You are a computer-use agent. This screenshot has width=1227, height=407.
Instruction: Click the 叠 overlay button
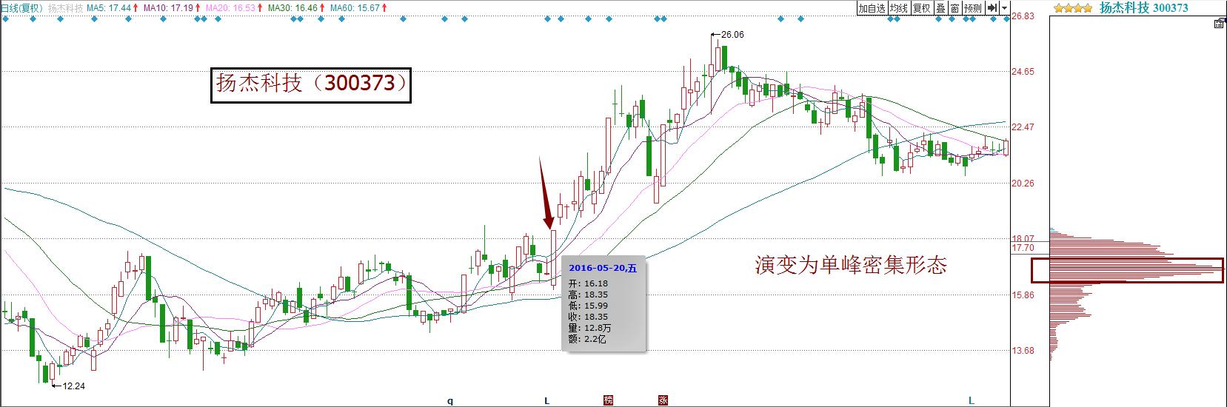940,8
